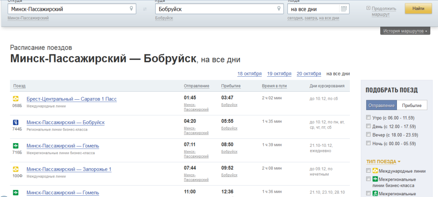Open the История маршрутов dropdown

coord(405,31)
